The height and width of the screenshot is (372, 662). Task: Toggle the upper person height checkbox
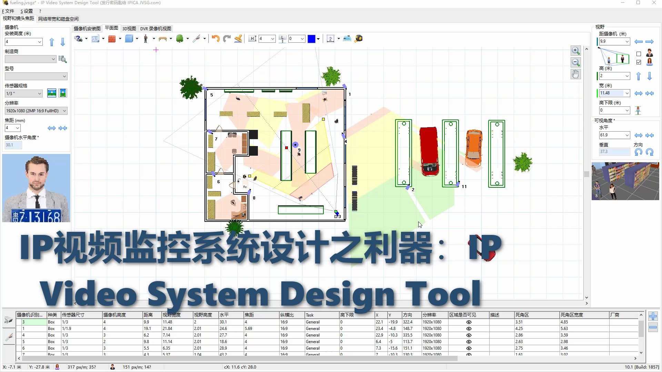(x=639, y=54)
